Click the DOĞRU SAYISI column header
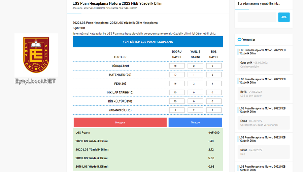 pyautogui.click(x=177, y=54)
